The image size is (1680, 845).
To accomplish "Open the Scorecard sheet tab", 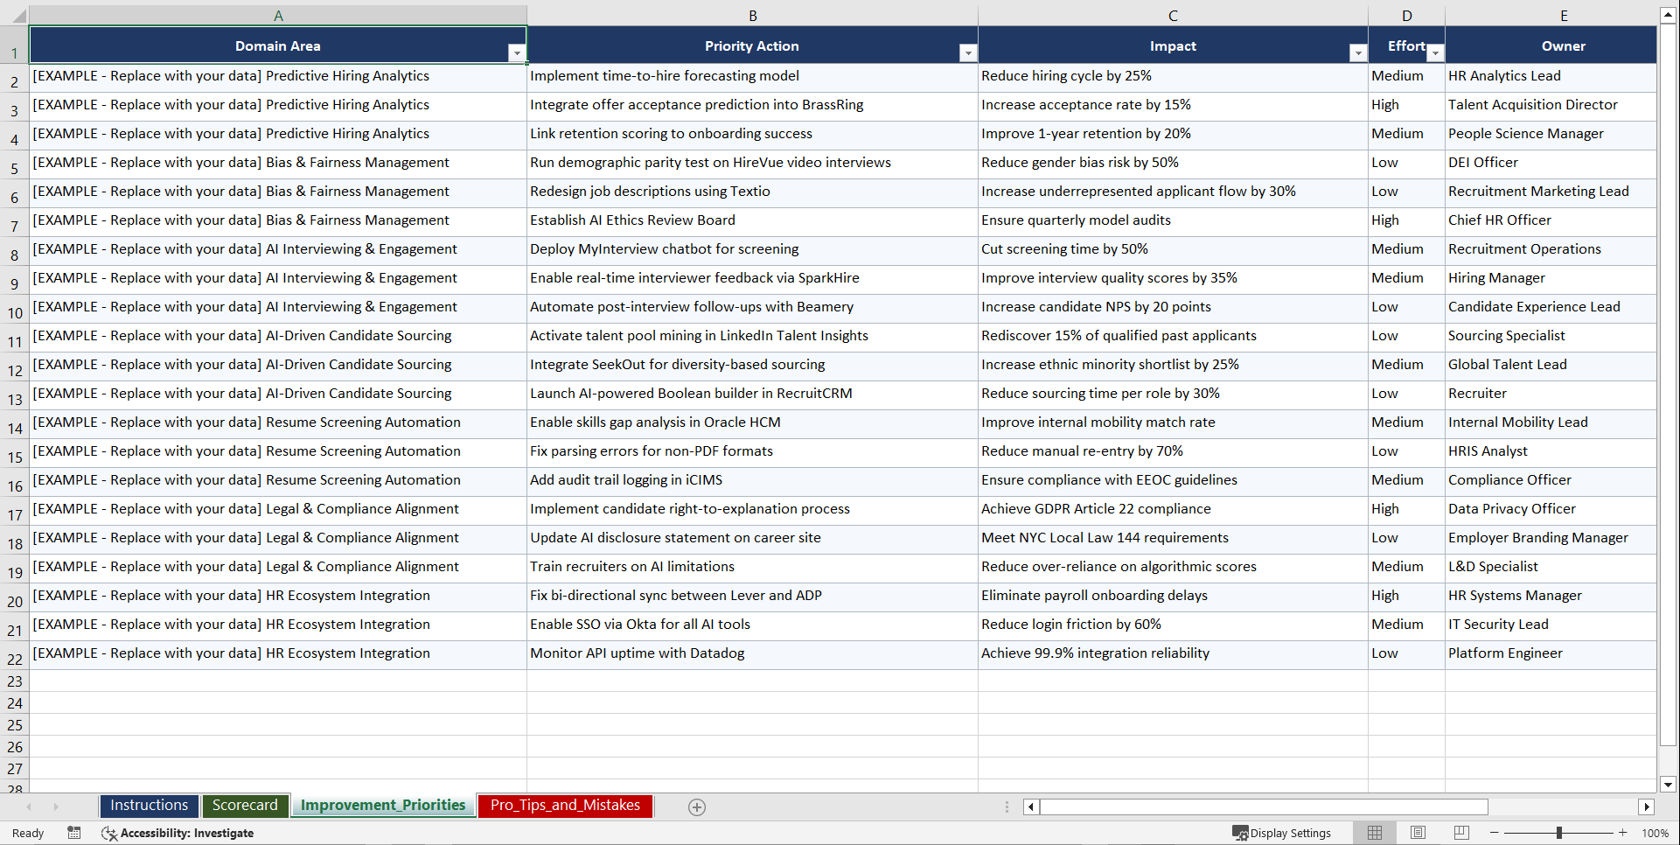I will tap(245, 805).
